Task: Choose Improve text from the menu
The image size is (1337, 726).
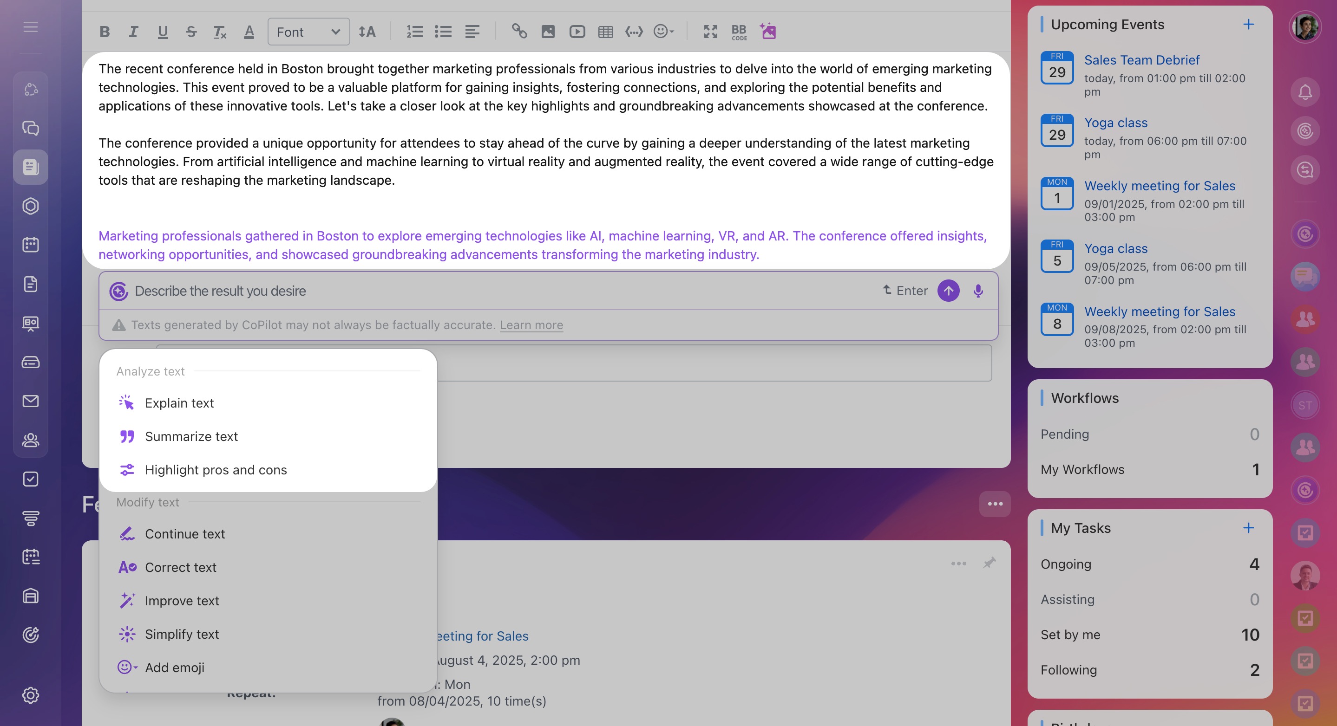Action: pos(182,601)
